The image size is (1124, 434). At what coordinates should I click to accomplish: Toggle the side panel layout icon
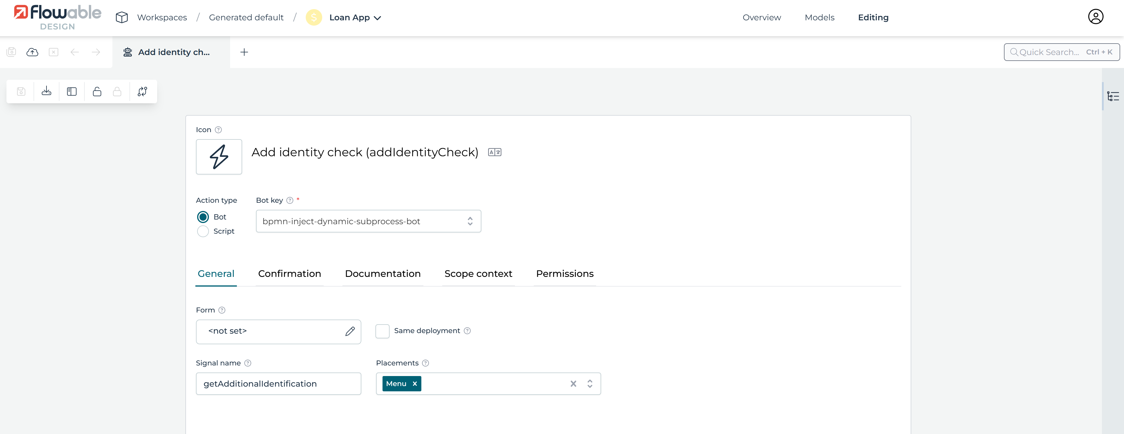(72, 92)
